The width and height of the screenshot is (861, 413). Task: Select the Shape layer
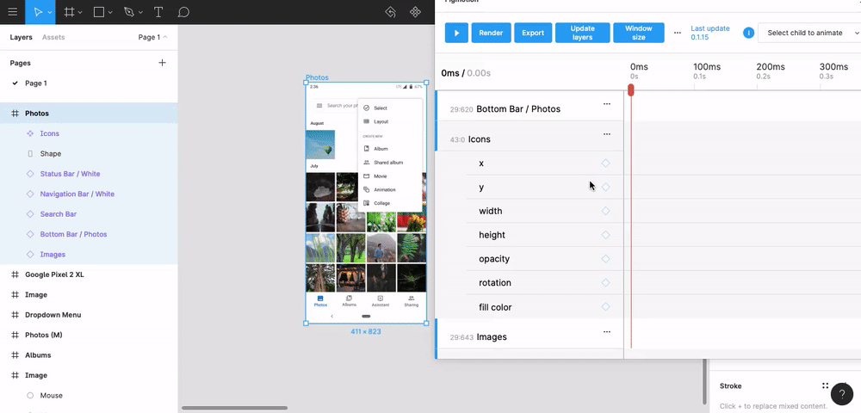pos(89,154)
